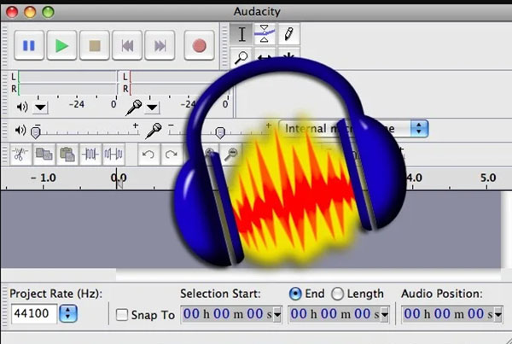512x344 pixels.
Task: Select the Length radio button
Action: click(337, 294)
